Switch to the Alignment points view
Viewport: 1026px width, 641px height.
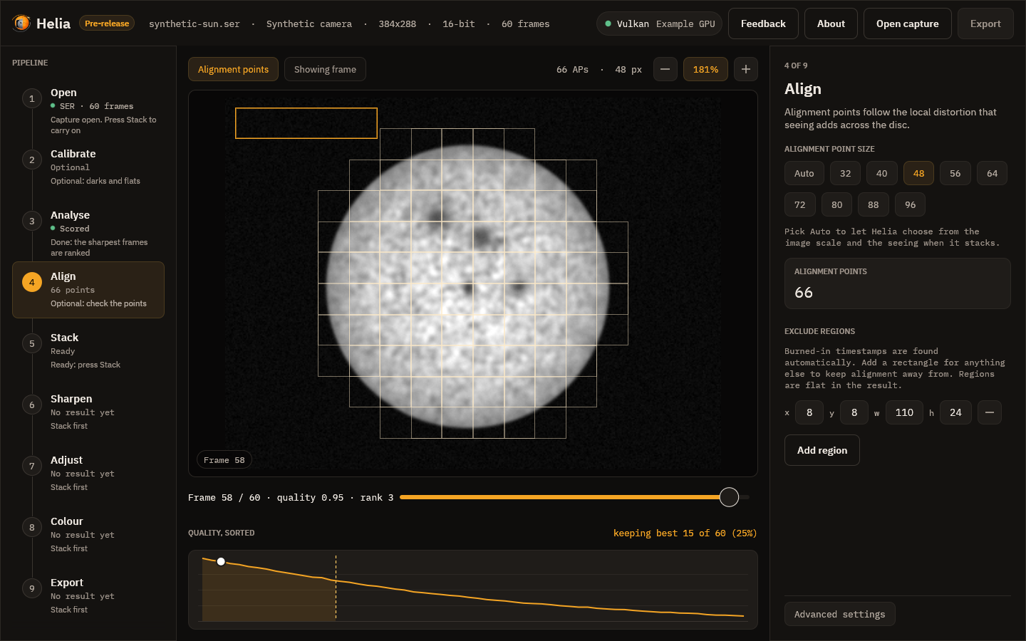coord(233,69)
